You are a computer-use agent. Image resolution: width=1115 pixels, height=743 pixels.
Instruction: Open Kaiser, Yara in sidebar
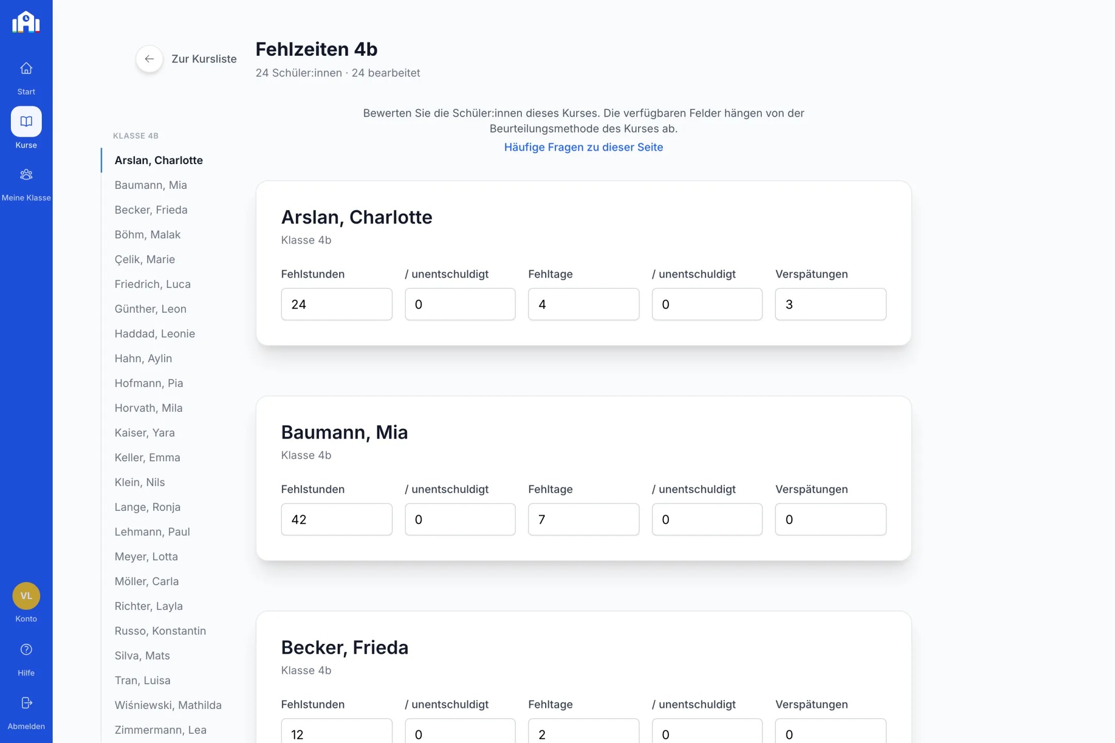[145, 433]
